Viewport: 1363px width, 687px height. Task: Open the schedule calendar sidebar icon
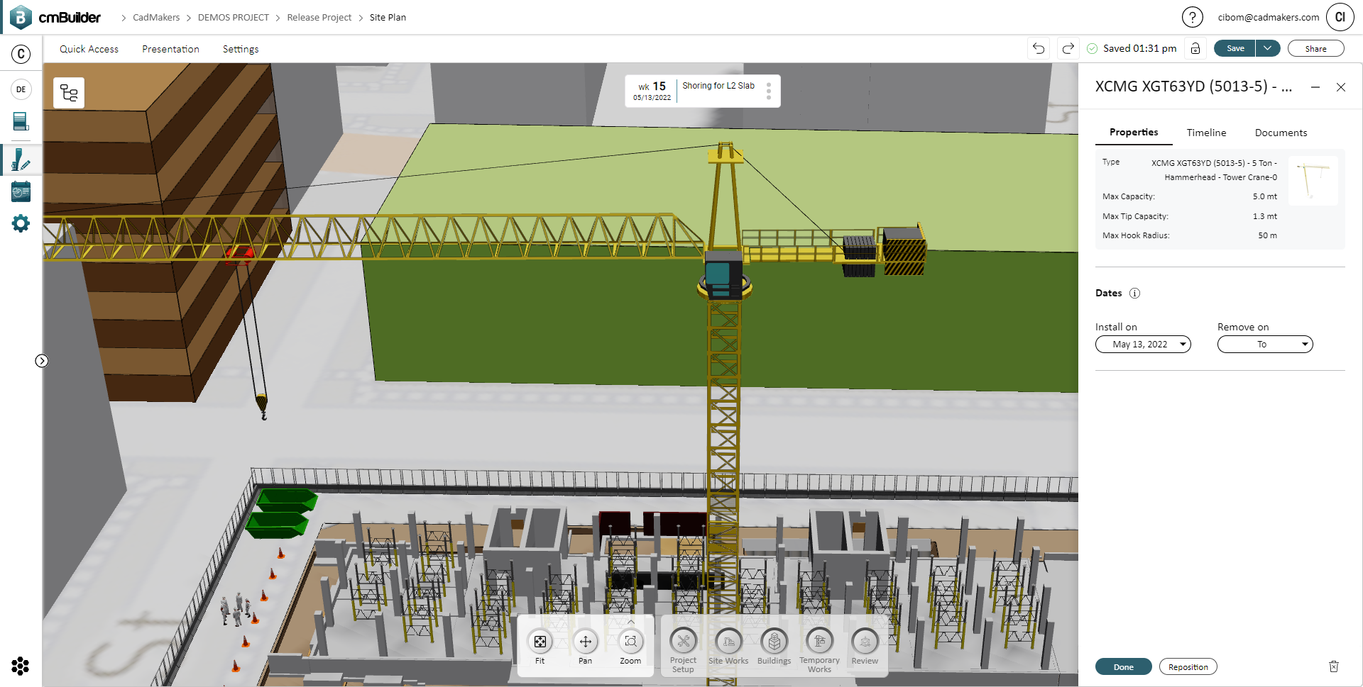(x=21, y=191)
